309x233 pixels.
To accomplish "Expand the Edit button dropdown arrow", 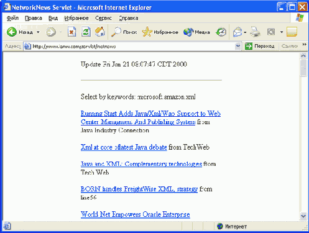I will point(282,32).
